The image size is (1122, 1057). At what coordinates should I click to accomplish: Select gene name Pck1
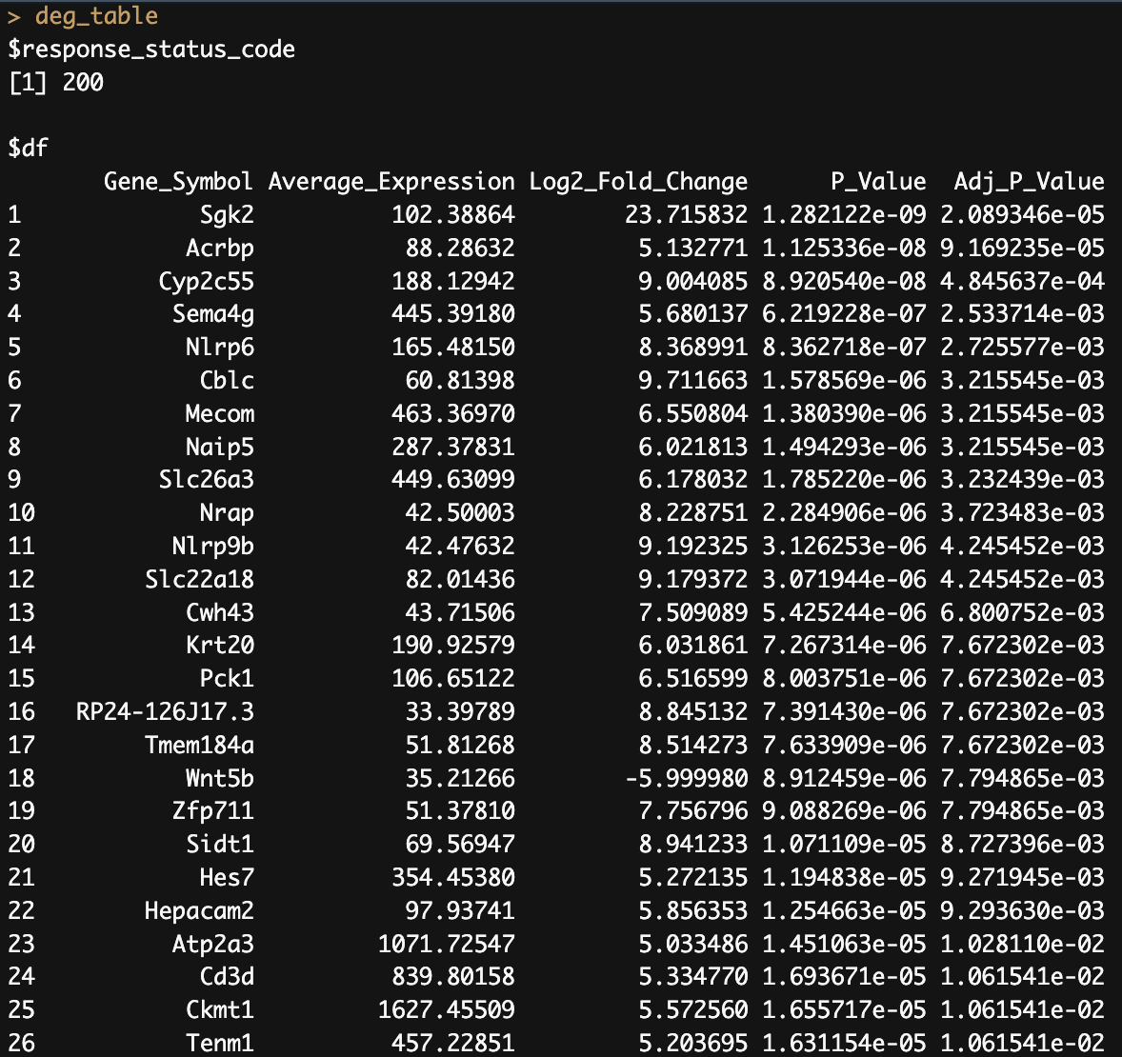coord(227,678)
